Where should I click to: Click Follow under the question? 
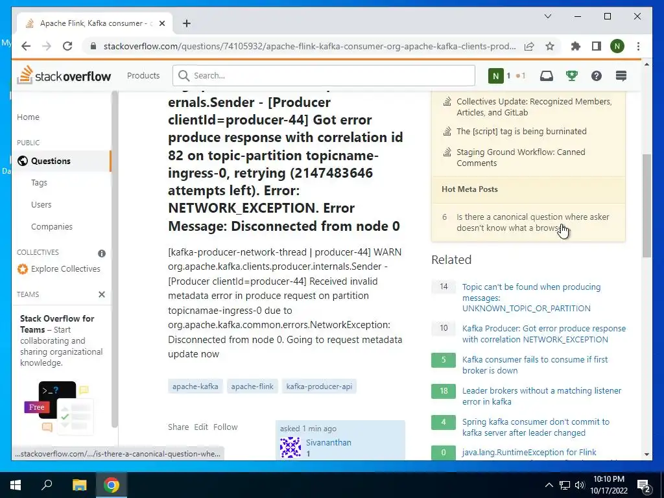click(x=225, y=427)
